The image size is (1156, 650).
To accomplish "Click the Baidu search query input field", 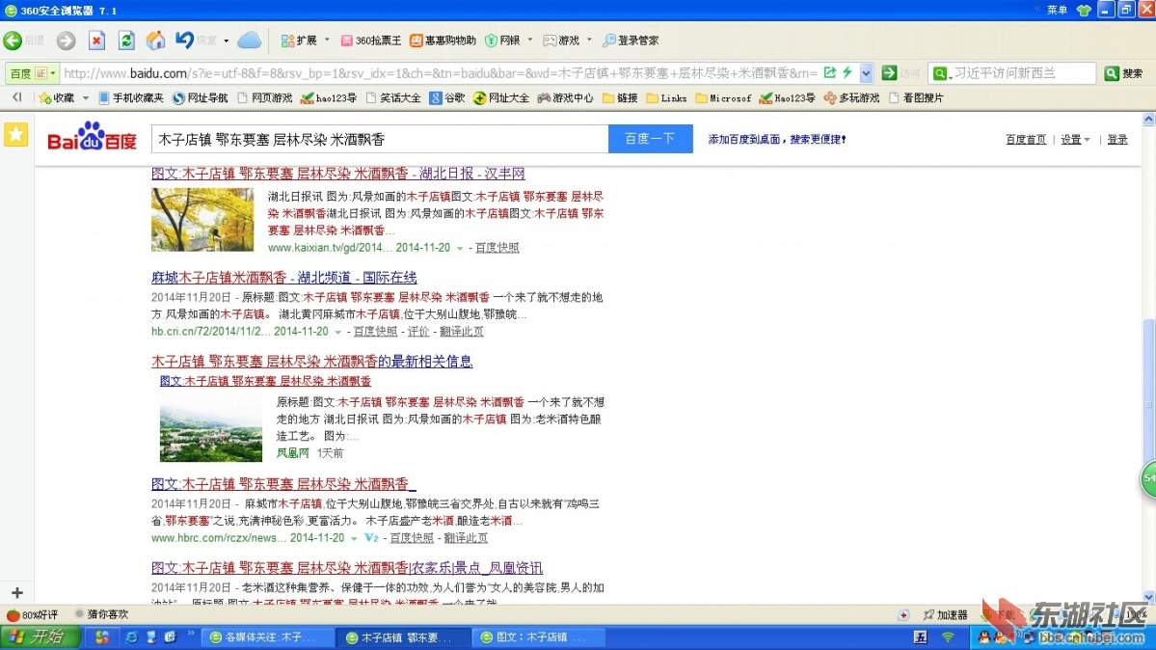I will [x=380, y=139].
